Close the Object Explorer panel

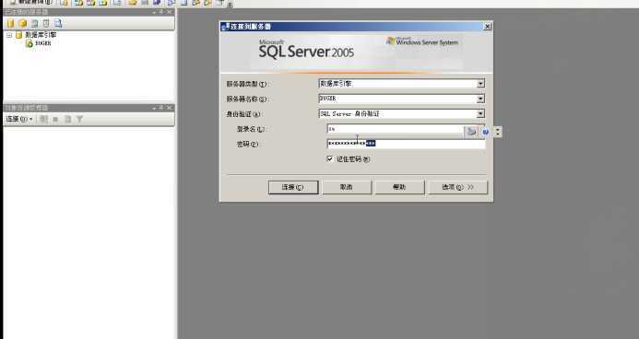(x=170, y=108)
